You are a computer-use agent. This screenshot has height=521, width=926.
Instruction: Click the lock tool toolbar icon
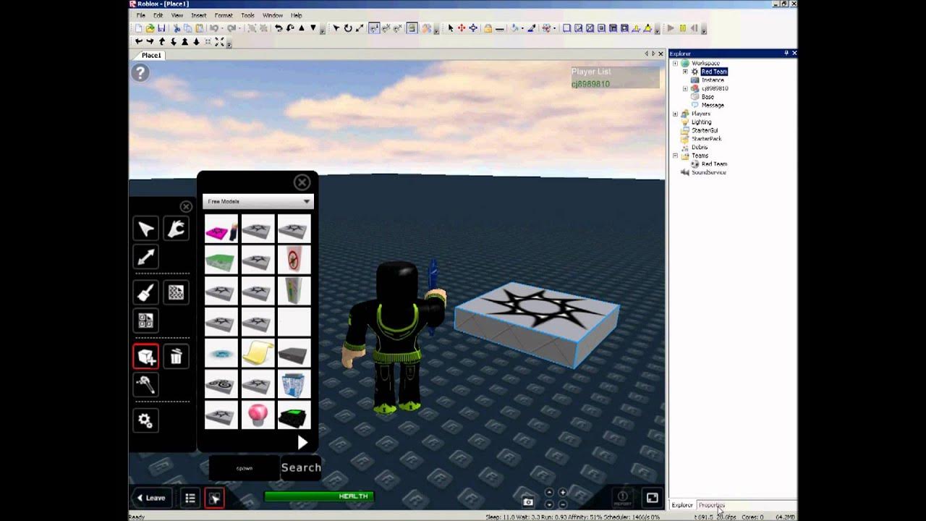(488, 28)
